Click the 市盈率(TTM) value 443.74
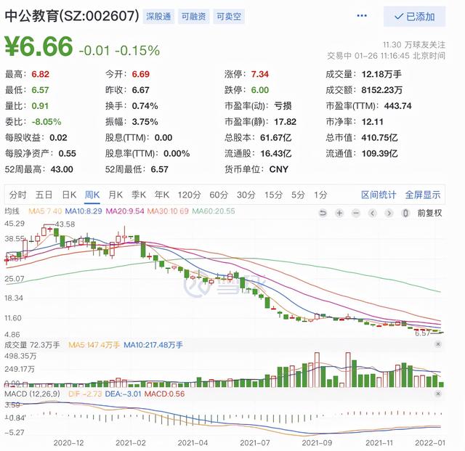 click(x=397, y=106)
